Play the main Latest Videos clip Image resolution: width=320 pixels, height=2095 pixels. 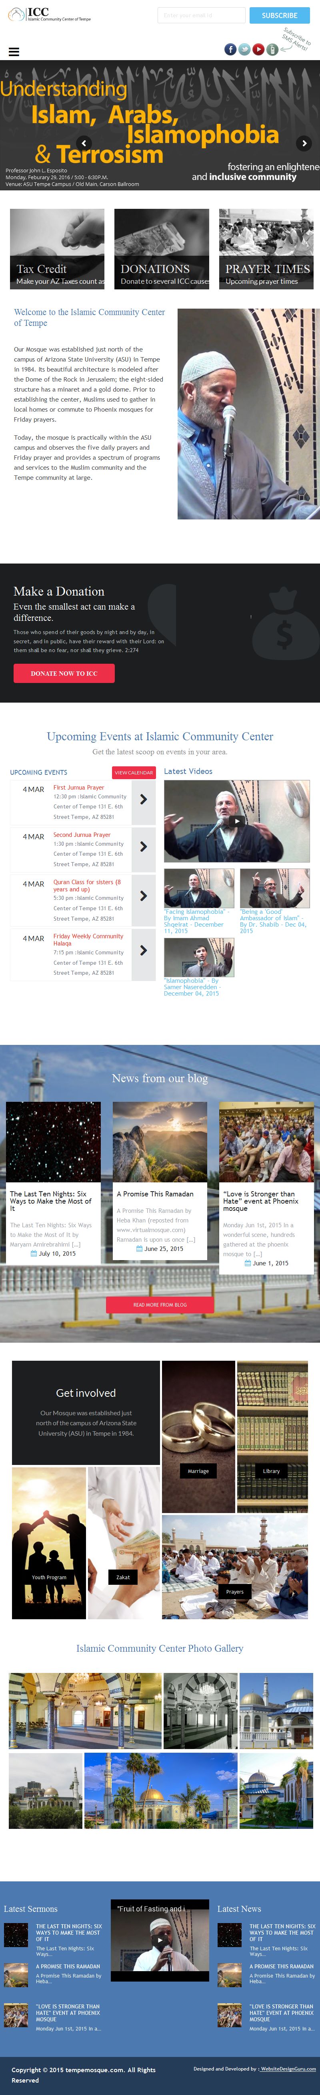pyautogui.click(x=236, y=820)
